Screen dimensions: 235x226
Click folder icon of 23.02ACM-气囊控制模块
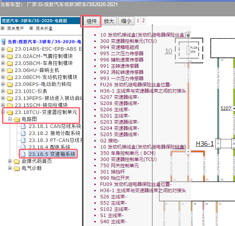pyautogui.click(x=10, y=56)
